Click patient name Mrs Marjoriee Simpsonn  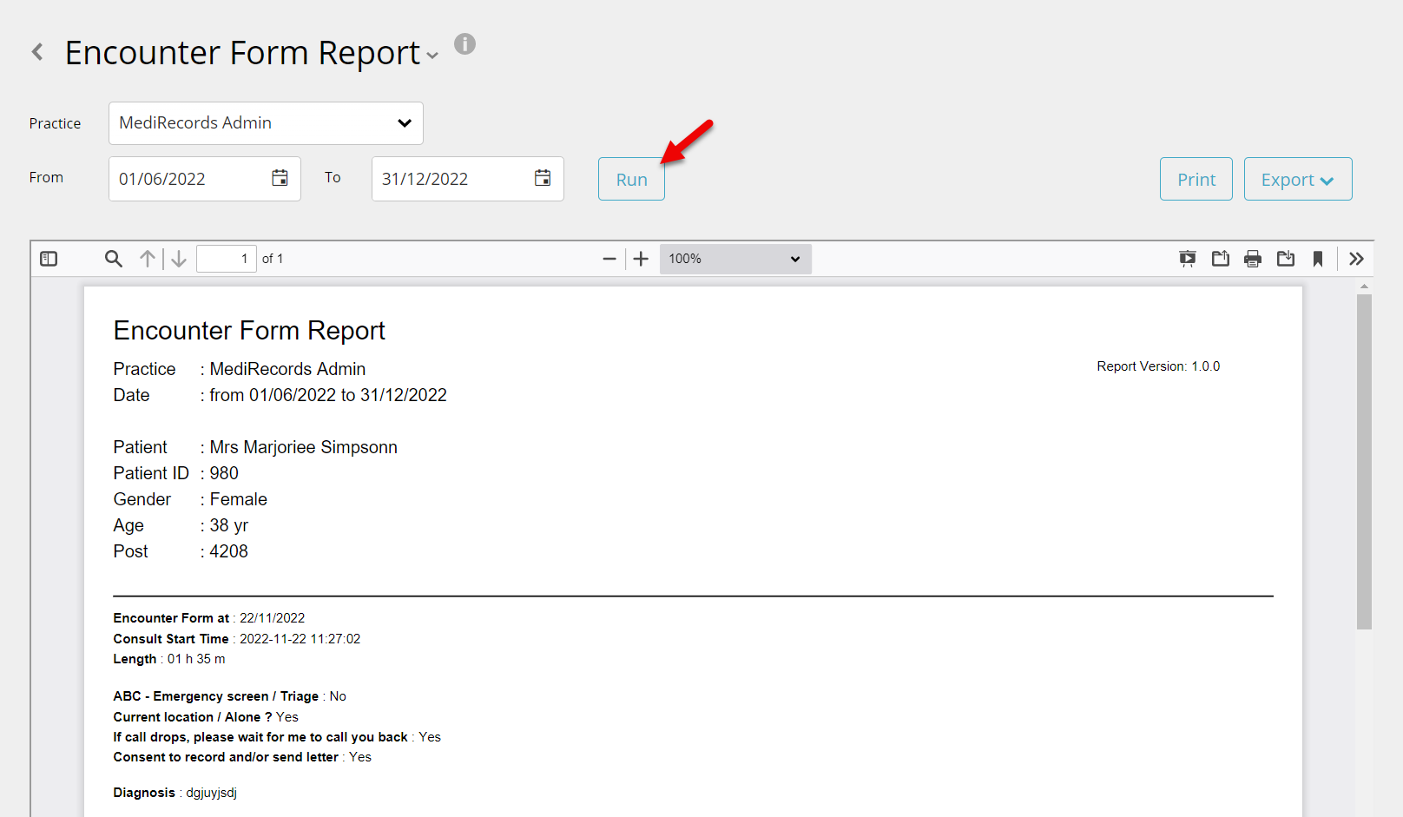303,447
